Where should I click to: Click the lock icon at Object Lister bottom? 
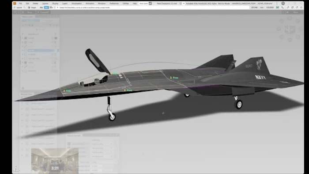point(23,88)
